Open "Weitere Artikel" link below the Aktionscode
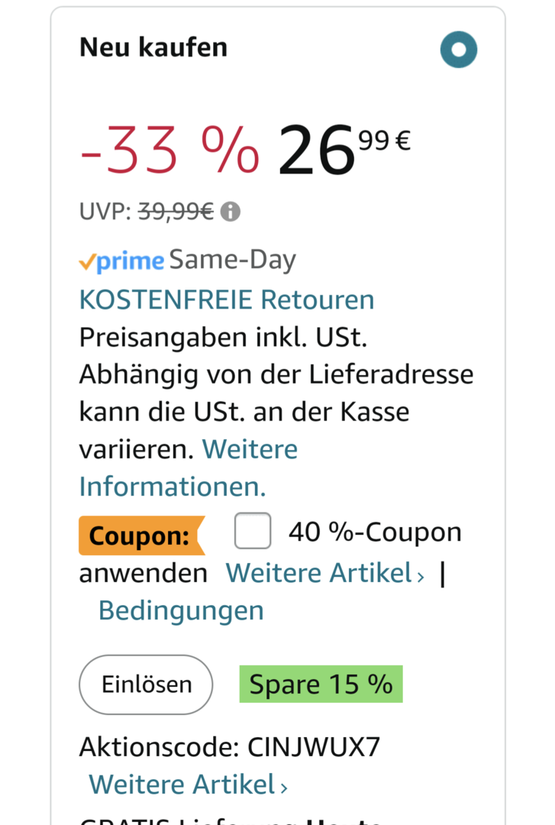Screen dimensions: 555x825 (182, 784)
